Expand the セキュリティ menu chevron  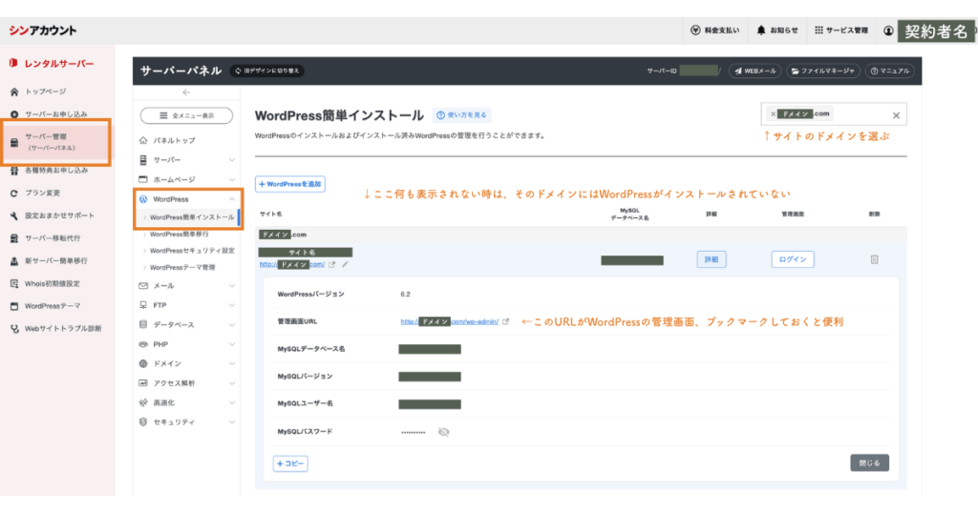tap(232, 422)
